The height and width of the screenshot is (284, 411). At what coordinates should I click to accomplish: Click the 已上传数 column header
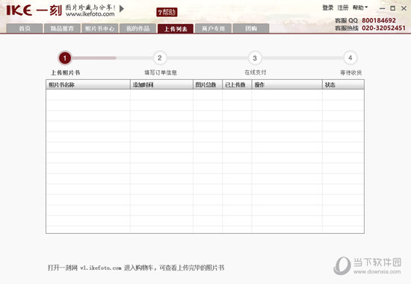237,84
